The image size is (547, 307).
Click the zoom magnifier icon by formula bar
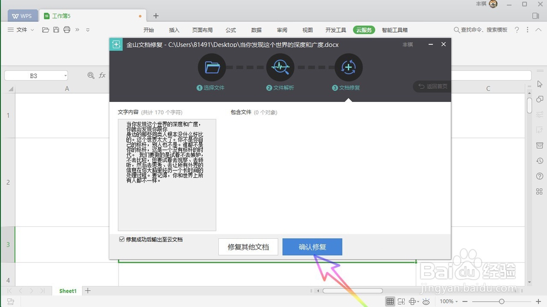click(x=91, y=75)
